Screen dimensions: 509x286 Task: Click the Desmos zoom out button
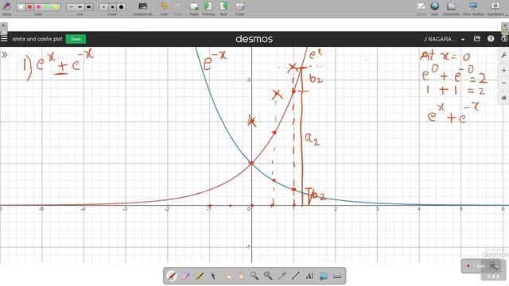[x=503, y=83]
